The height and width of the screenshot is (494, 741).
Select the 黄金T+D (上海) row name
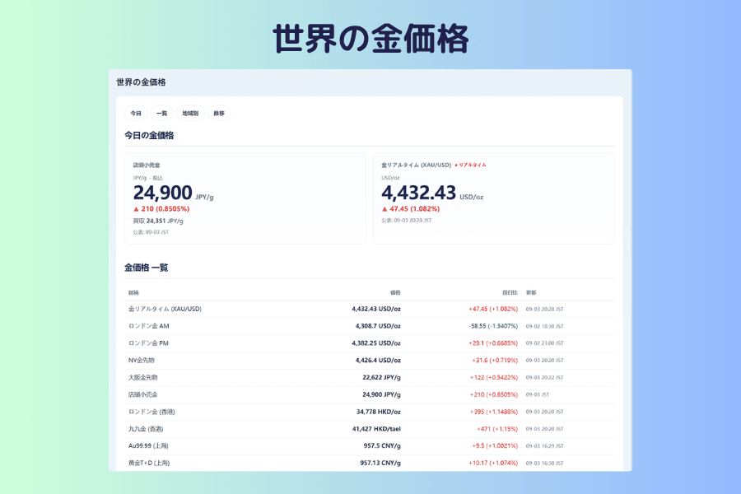[x=149, y=463]
